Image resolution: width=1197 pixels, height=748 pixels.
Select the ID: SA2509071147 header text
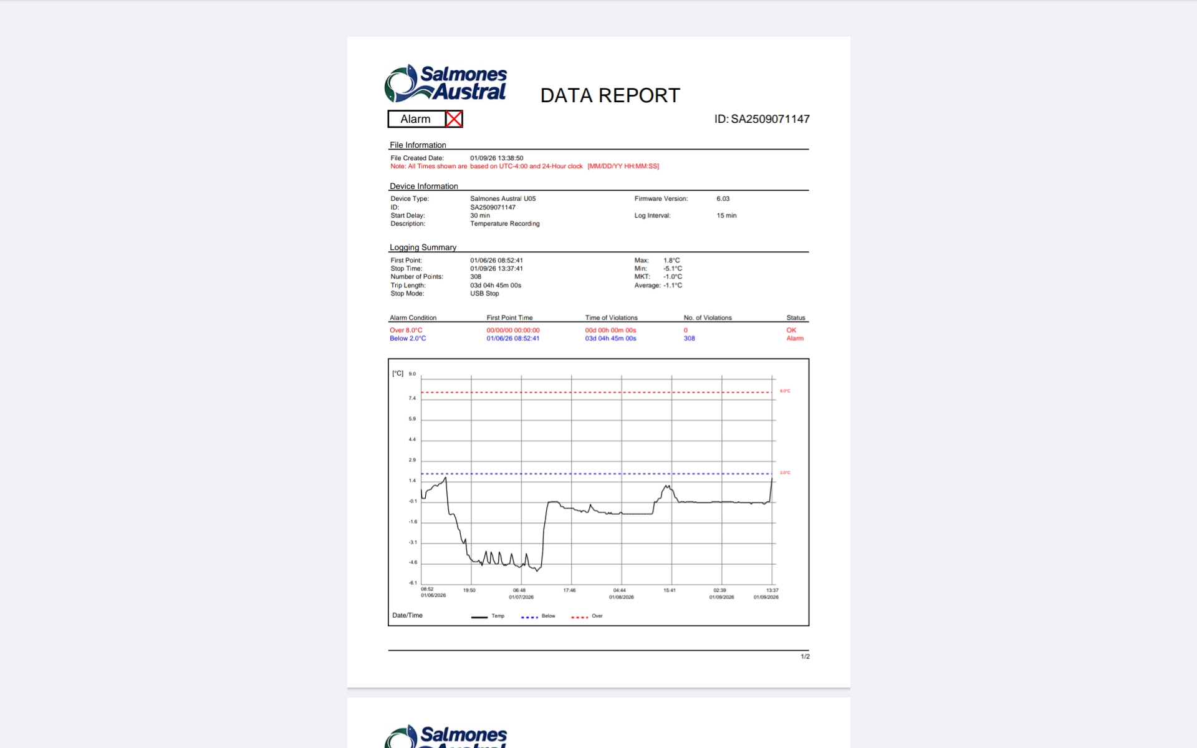[761, 119]
